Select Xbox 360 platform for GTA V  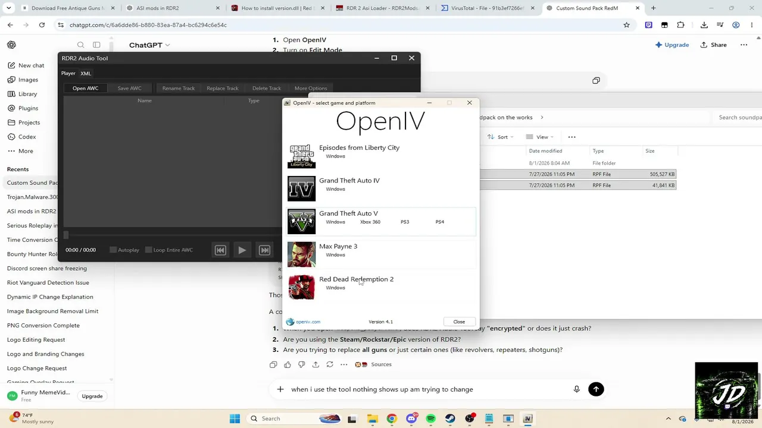[x=370, y=222]
